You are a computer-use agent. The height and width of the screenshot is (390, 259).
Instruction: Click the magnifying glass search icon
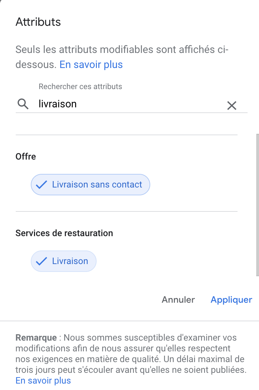pos(23,104)
